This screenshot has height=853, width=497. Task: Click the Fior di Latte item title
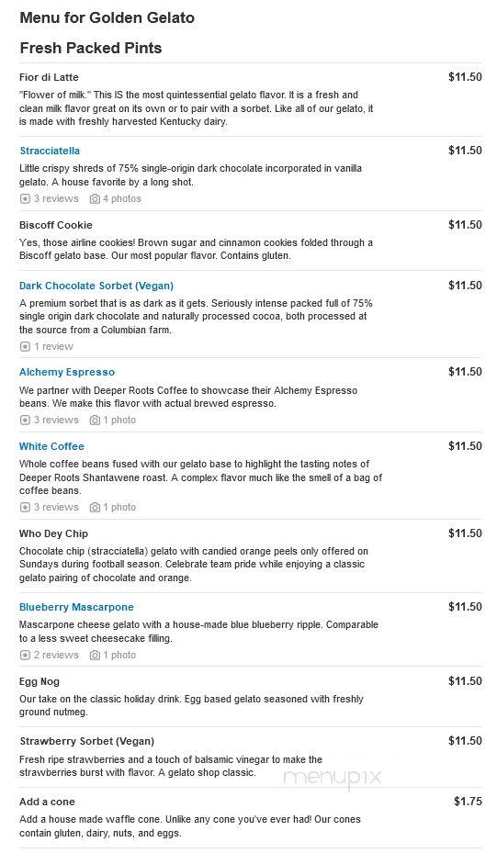click(x=49, y=77)
